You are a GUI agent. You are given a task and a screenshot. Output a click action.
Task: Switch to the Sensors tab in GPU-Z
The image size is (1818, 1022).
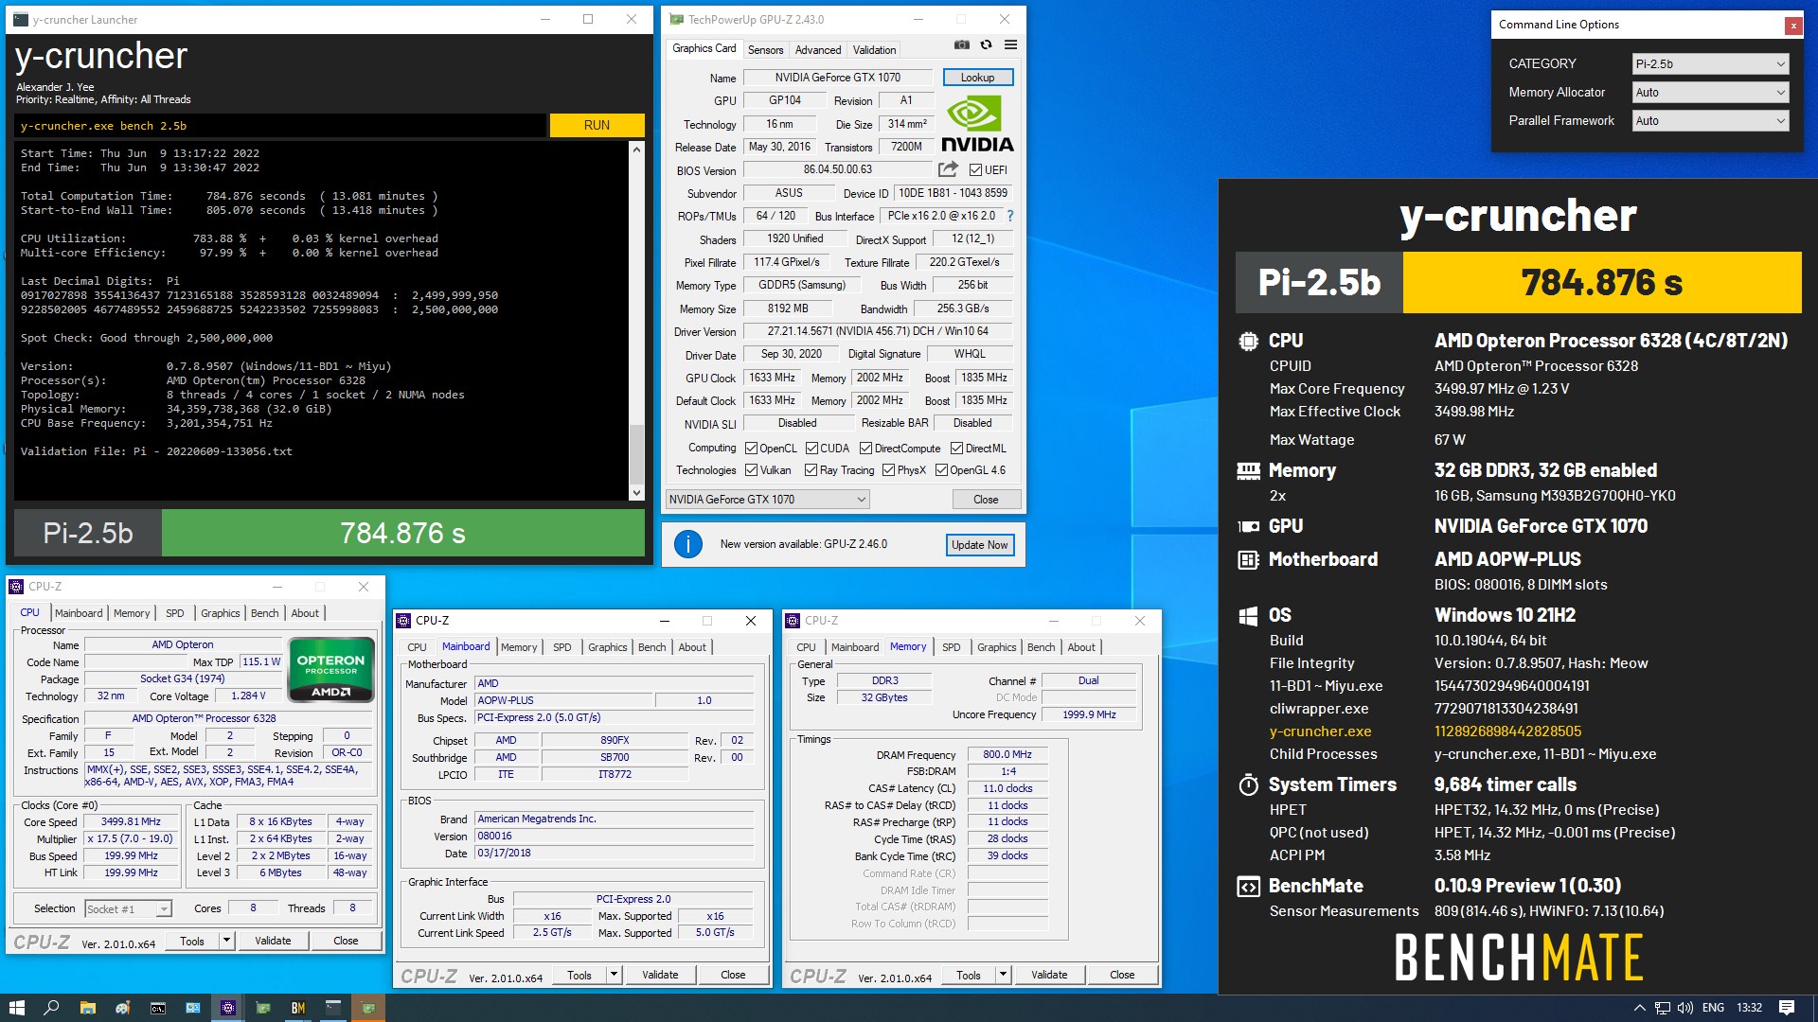point(765,50)
